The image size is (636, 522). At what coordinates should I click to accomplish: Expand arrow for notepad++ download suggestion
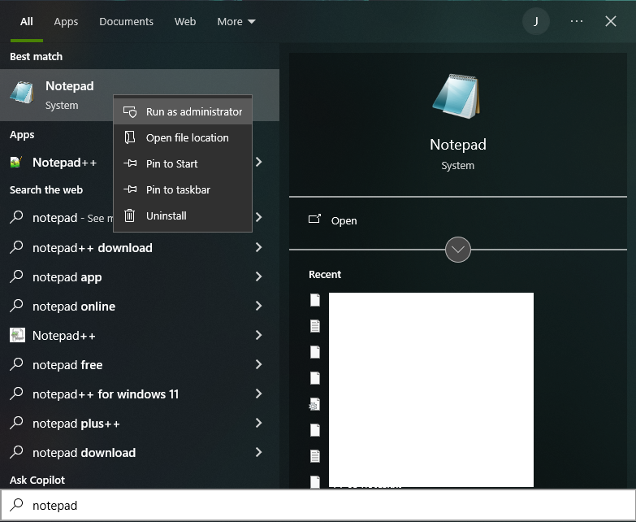pos(259,247)
